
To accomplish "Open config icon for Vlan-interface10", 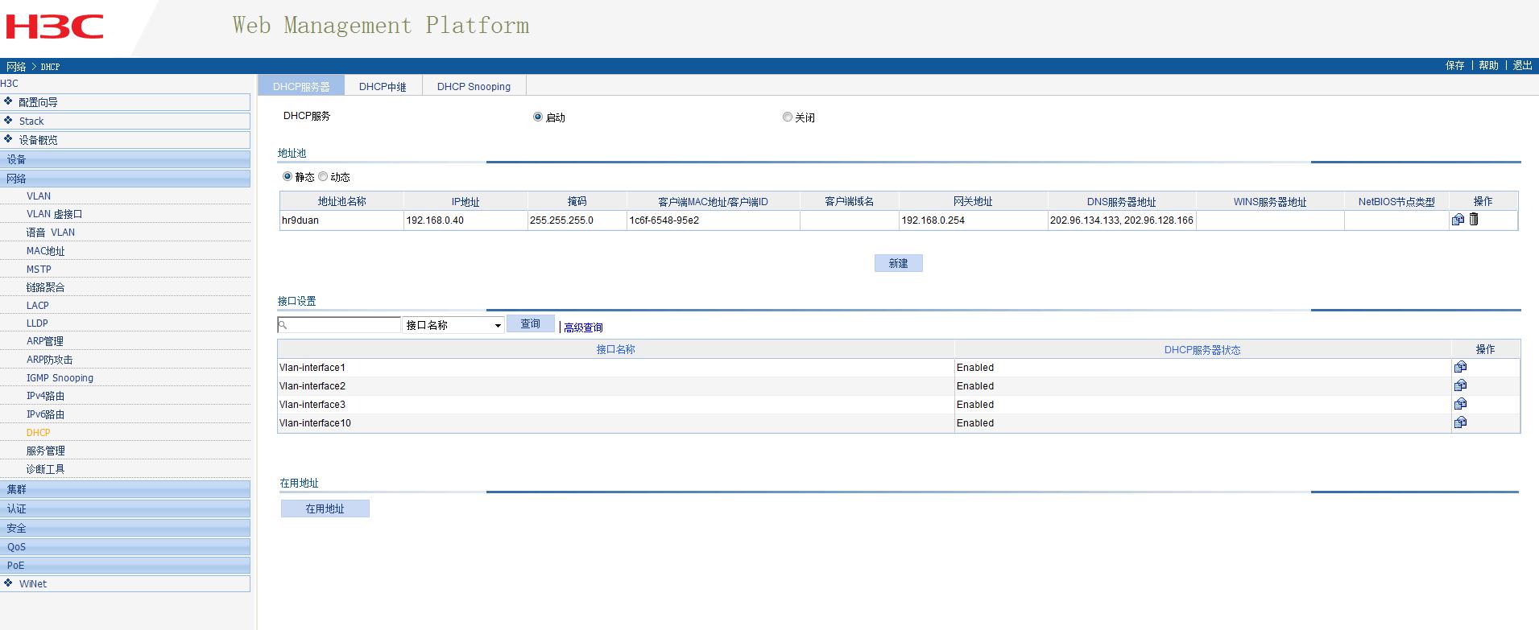I will 1460,422.
